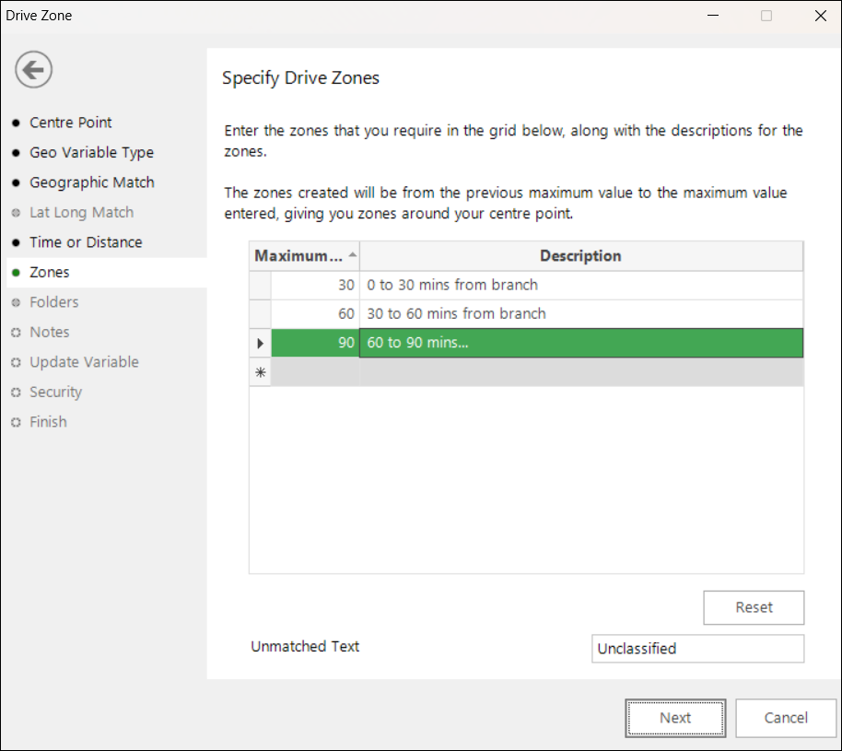
Task: Minimize the Drive Zone window
Action: [713, 16]
